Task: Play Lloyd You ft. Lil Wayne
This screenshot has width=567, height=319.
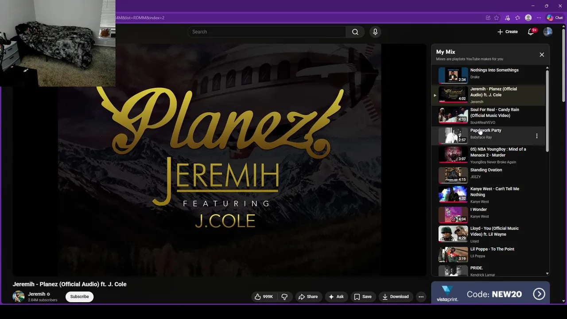Action: coord(489,234)
